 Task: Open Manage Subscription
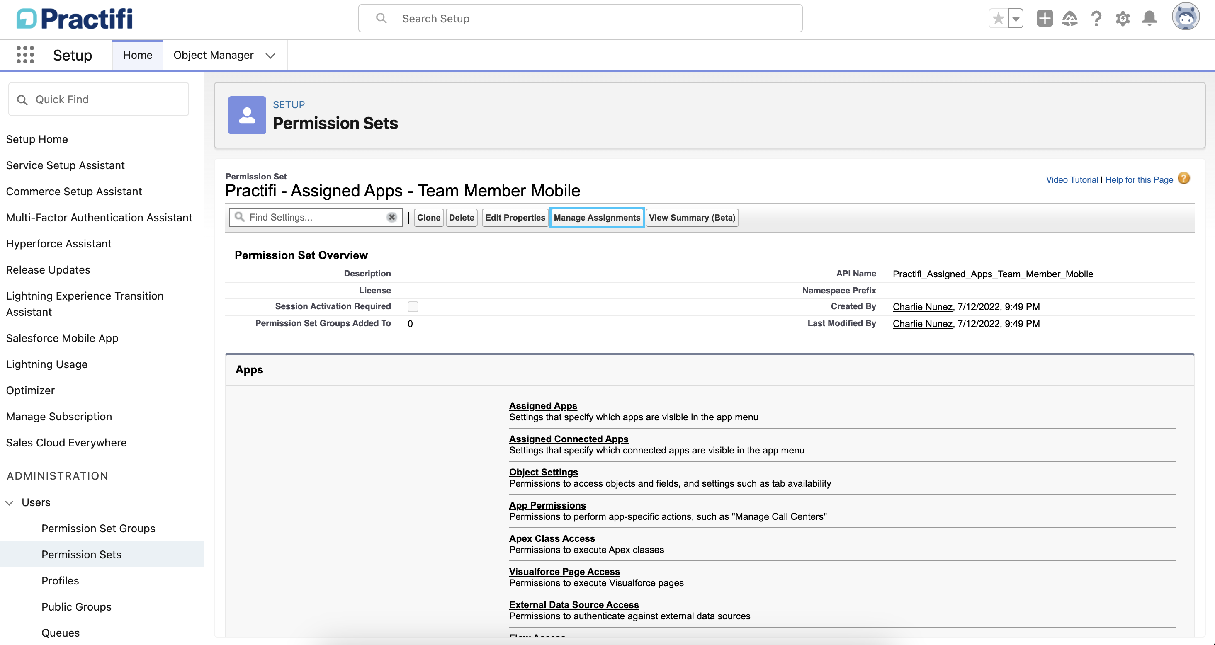(59, 417)
